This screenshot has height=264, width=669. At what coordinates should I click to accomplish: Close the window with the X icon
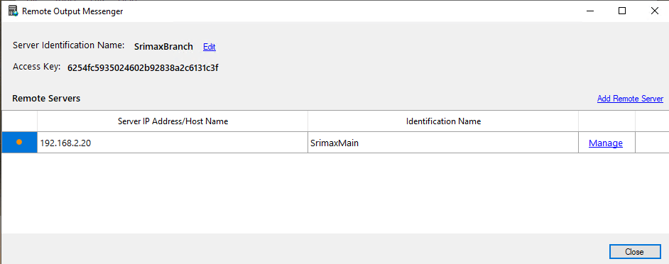(654, 11)
